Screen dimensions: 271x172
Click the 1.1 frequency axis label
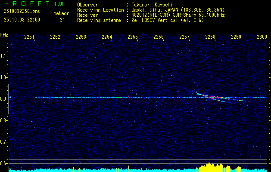(x=4, y=56)
